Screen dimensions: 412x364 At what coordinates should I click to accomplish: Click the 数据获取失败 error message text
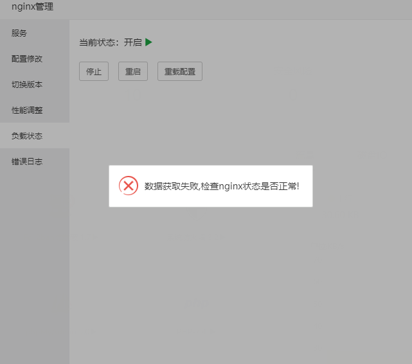(222, 186)
